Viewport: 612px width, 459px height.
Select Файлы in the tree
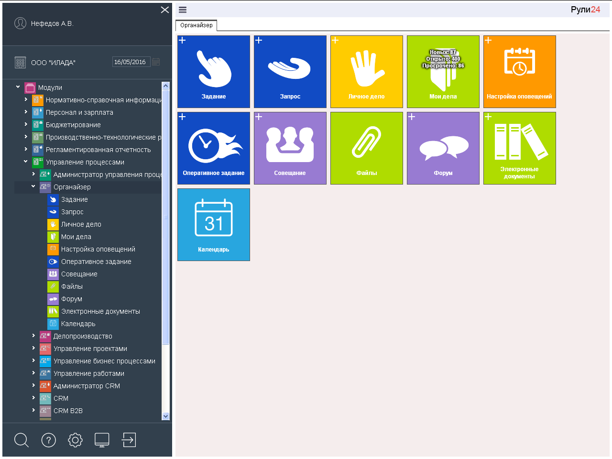(72, 286)
